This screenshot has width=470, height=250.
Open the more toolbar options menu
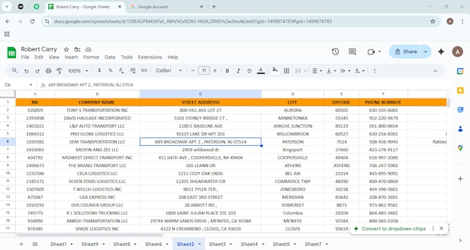[375, 71]
